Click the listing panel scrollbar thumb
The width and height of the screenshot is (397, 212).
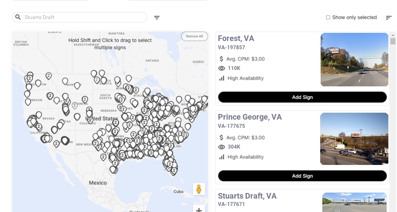pyautogui.click(x=393, y=41)
